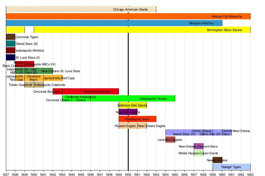Click the Chicago American Giants beige bar
The image size is (265, 176).
(x=81, y=9)
